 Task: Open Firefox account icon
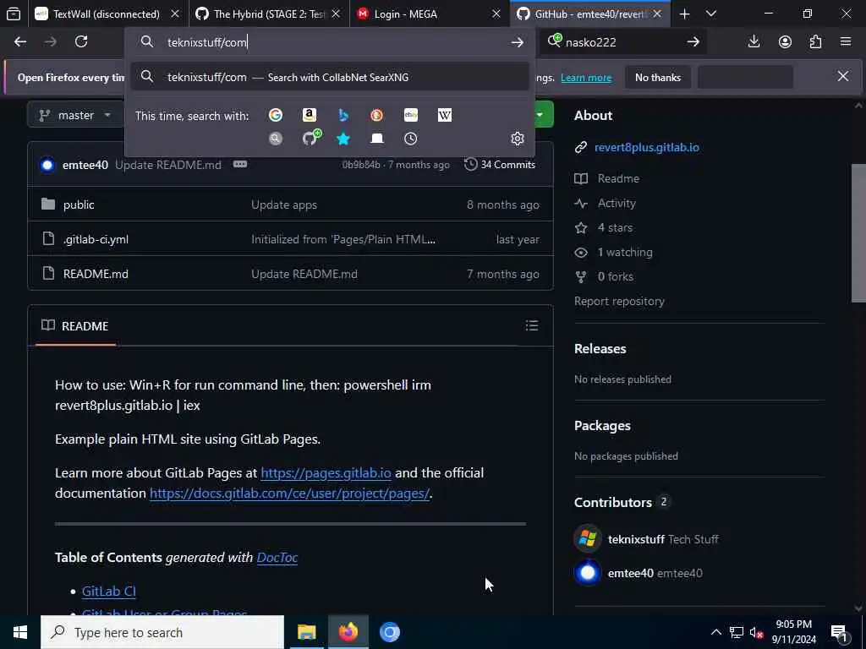pos(785,42)
